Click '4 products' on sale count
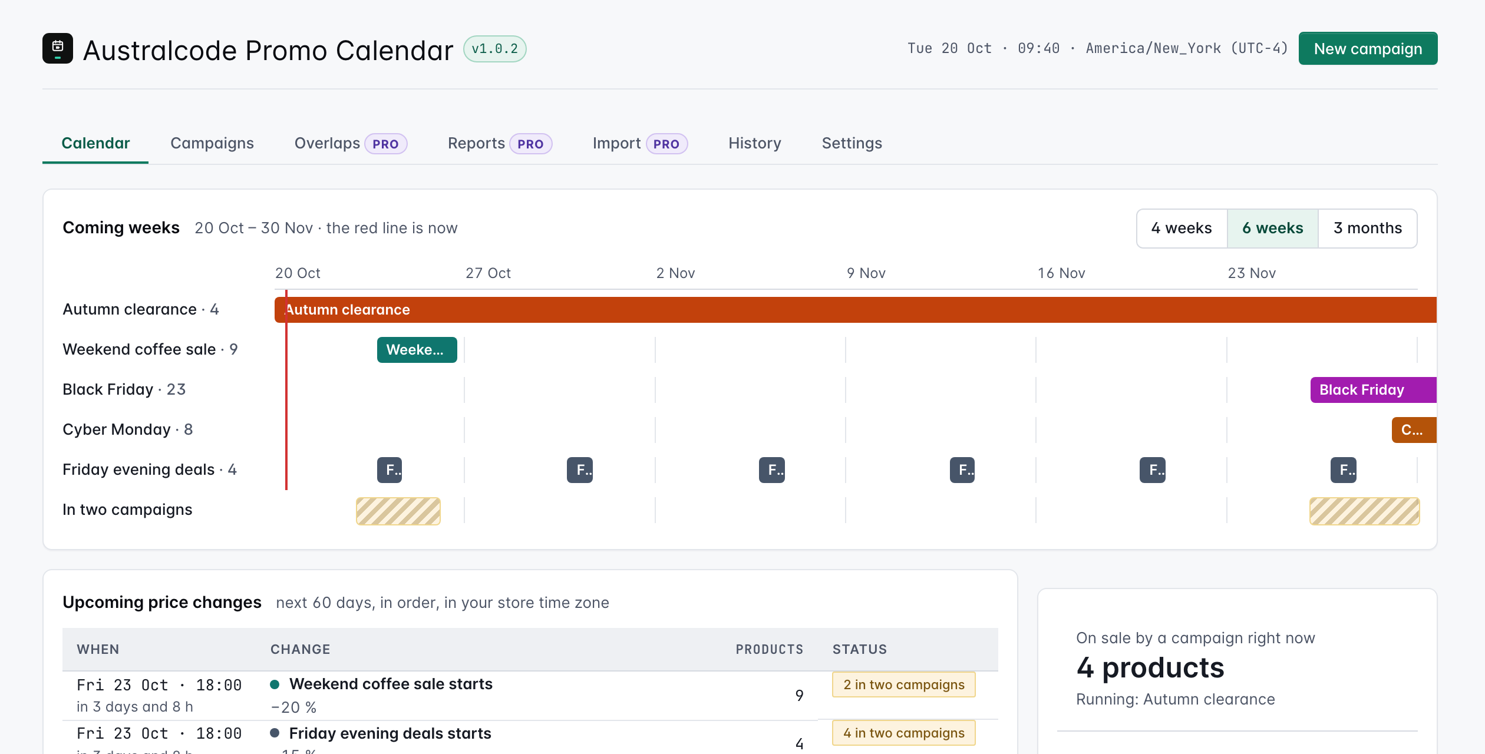 tap(1150, 668)
